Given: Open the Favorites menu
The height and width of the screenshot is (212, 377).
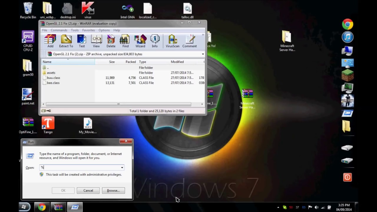Looking at the screenshot, I should (88, 30).
